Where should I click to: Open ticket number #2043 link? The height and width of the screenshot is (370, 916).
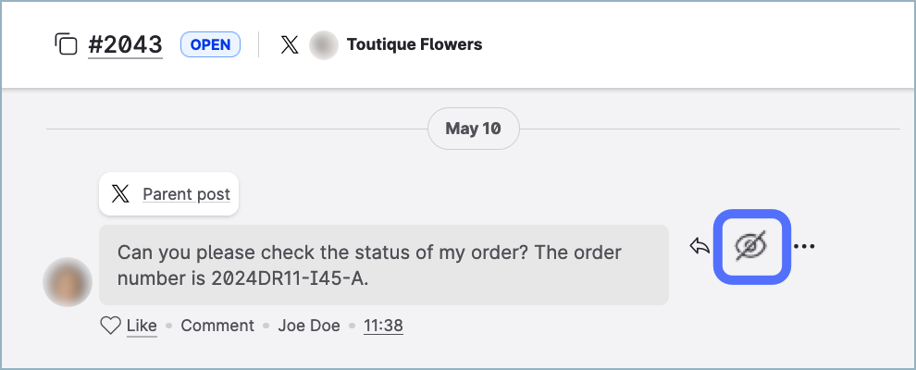point(125,44)
